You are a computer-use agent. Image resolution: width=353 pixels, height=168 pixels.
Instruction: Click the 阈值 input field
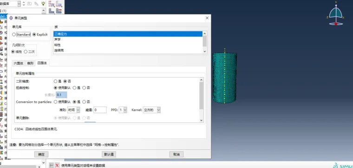[100, 110]
